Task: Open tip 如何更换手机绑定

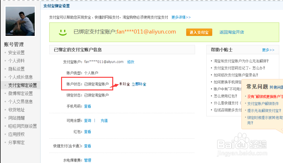Action: [x=228, y=82]
